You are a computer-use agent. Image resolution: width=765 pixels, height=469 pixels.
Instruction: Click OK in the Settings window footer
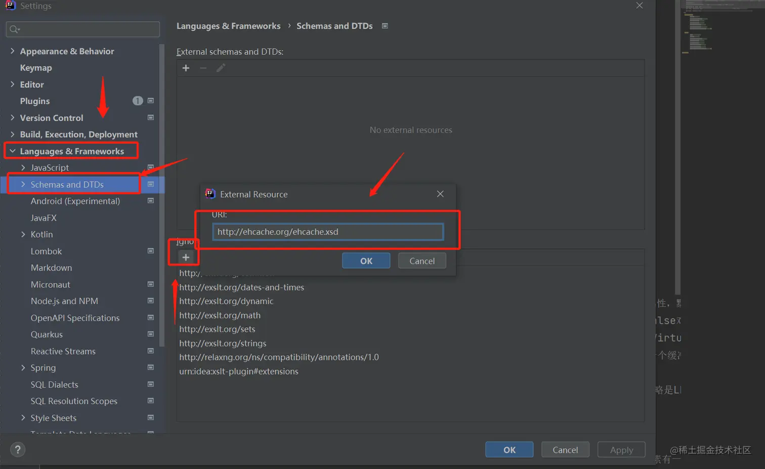coord(509,450)
